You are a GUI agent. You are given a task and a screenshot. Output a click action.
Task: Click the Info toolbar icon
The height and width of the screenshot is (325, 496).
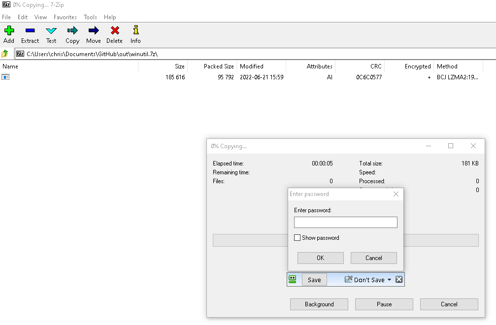pos(136,30)
